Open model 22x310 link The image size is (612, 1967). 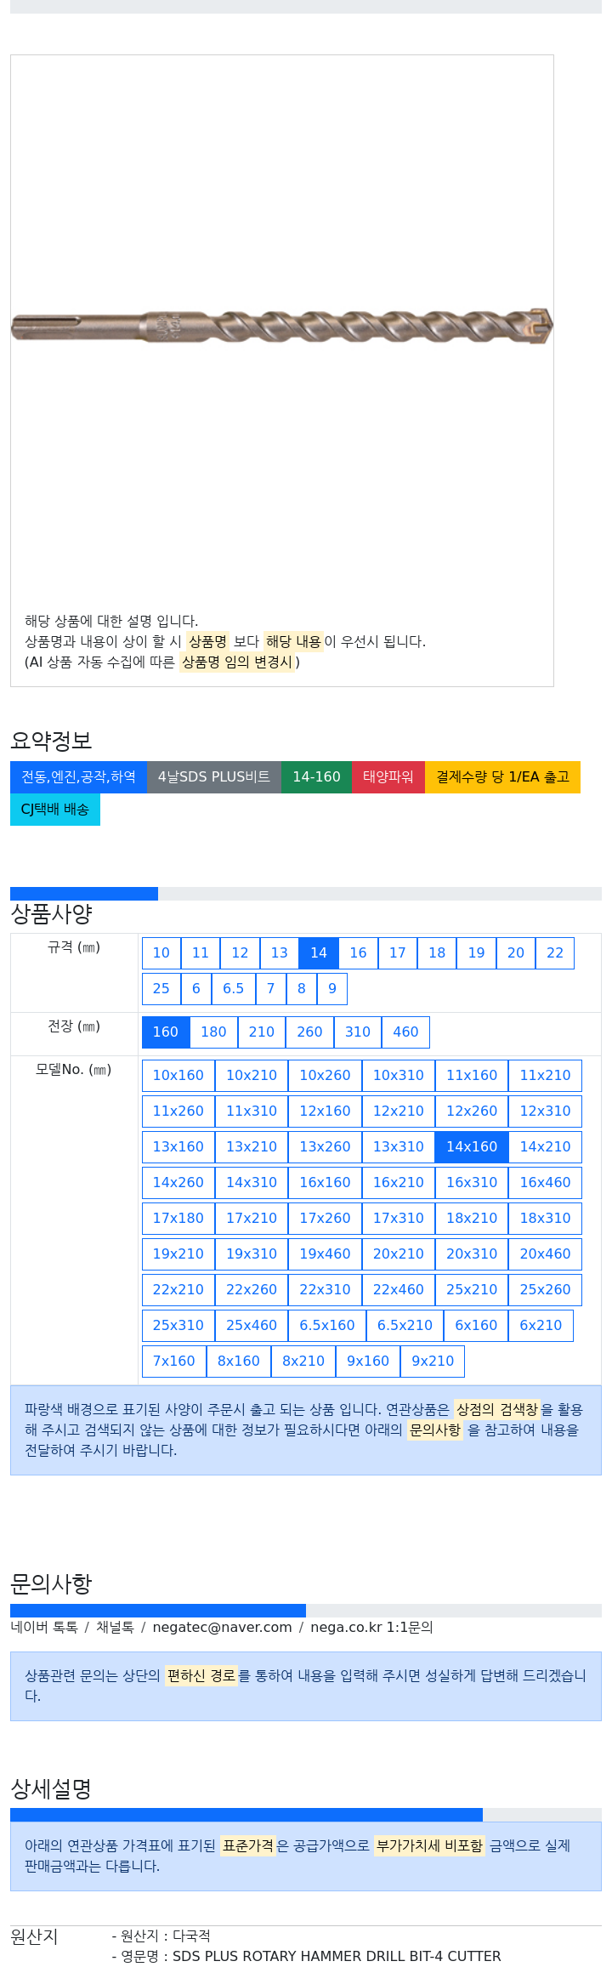coord(325,1290)
